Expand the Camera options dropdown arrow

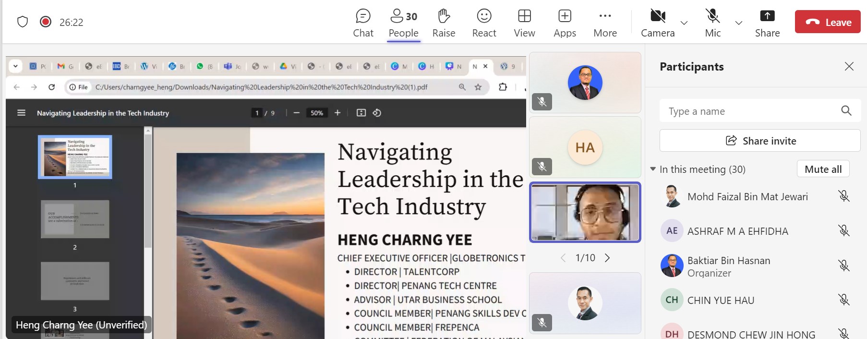tap(684, 23)
